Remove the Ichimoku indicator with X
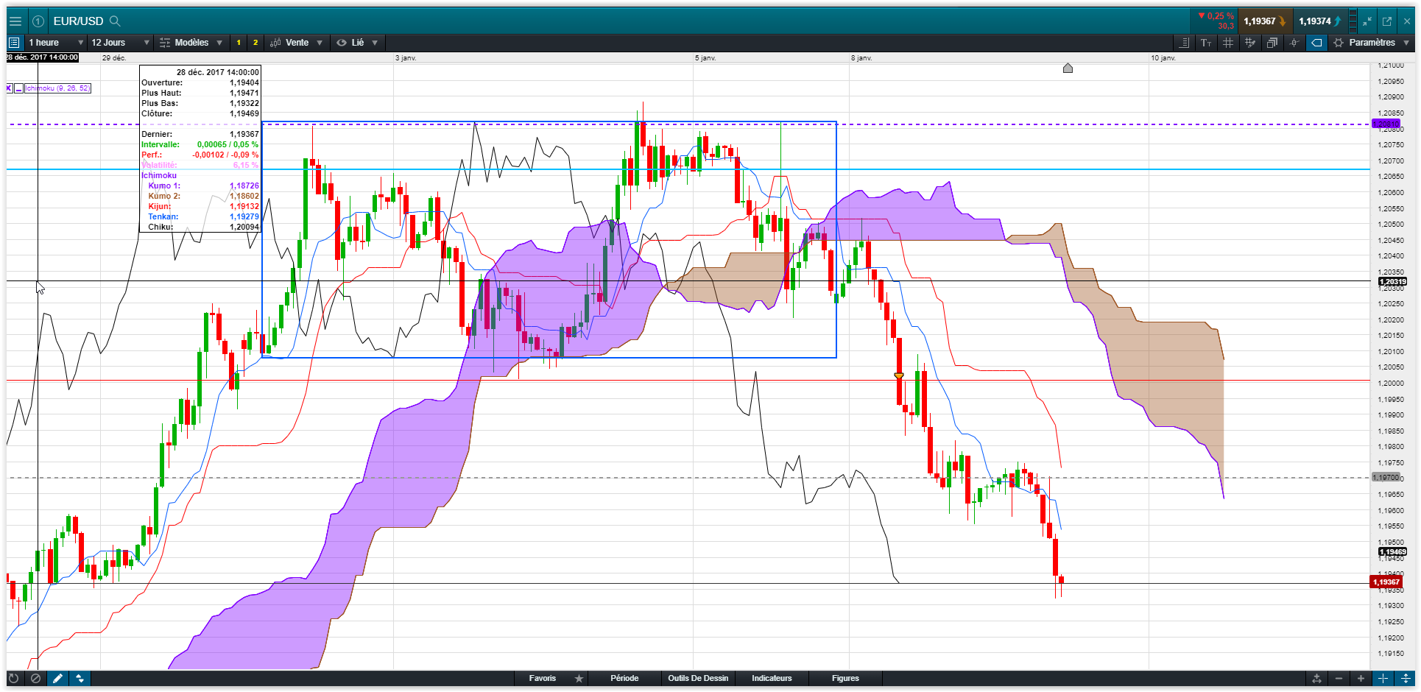The height and width of the screenshot is (692, 1421). [x=10, y=88]
